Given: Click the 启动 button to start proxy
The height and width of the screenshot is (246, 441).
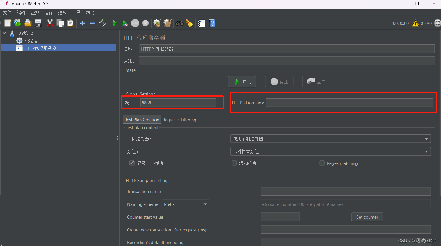Looking at the screenshot, I should pyautogui.click(x=242, y=82).
